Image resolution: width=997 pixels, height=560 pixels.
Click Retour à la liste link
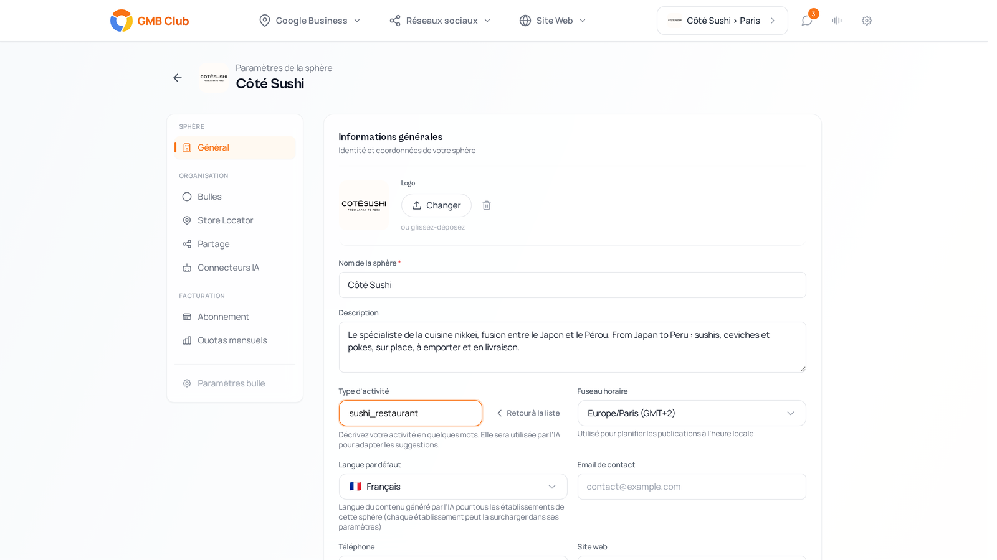click(x=528, y=413)
